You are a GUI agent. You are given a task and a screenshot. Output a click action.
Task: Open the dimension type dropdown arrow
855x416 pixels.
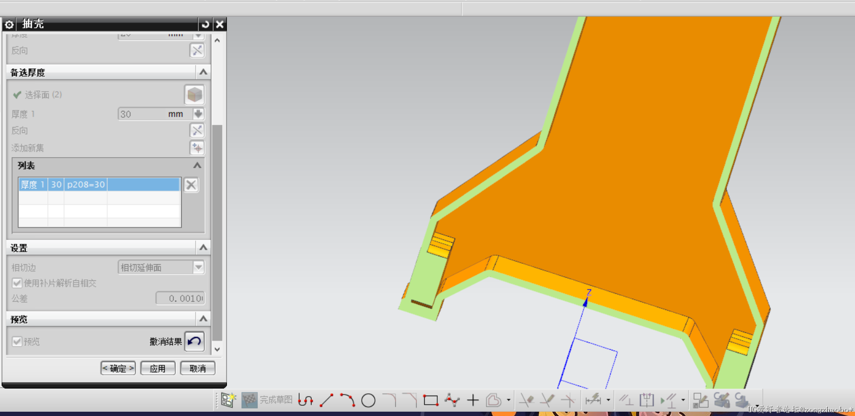tap(608, 400)
